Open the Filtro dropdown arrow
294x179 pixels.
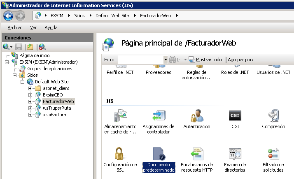pos(166,60)
